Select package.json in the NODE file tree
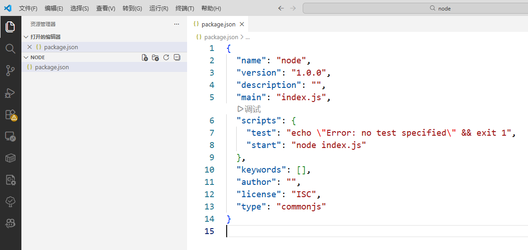The image size is (528, 250). 52,67
